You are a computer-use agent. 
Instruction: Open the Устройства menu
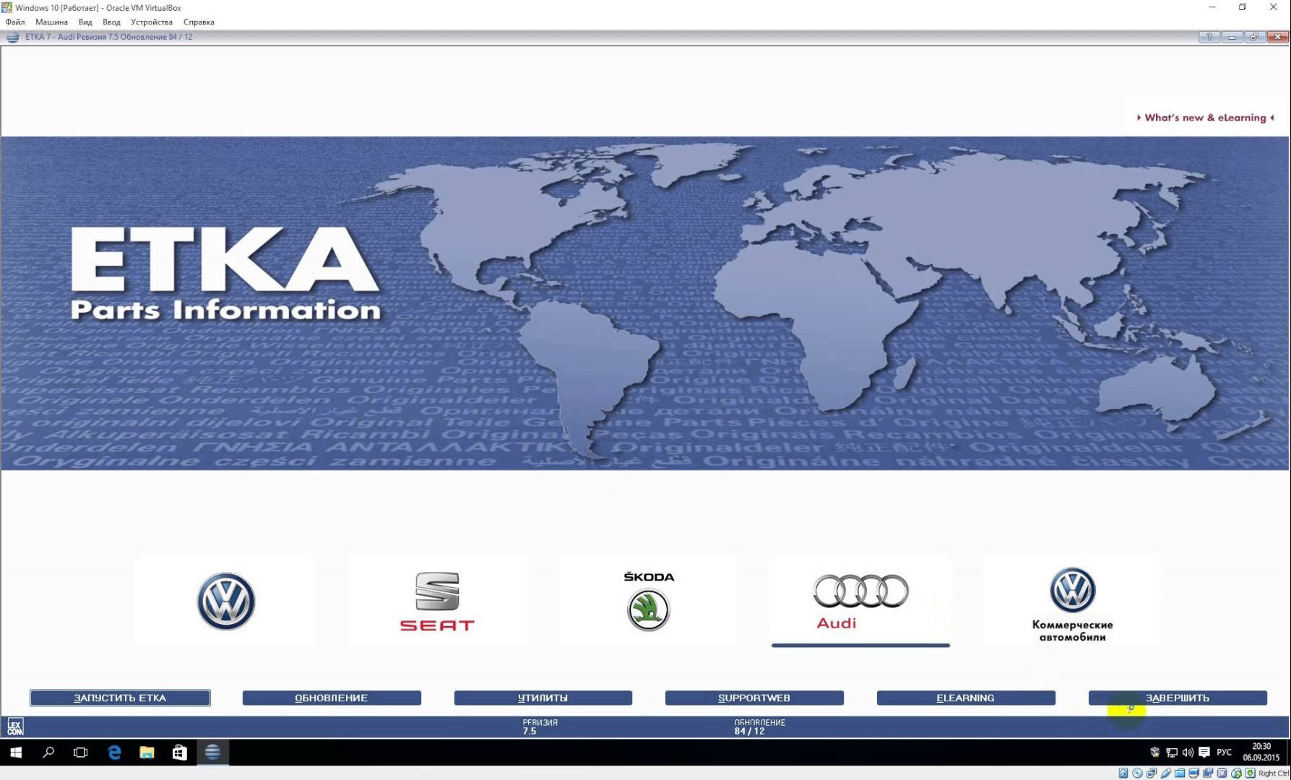pyautogui.click(x=152, y=22)
